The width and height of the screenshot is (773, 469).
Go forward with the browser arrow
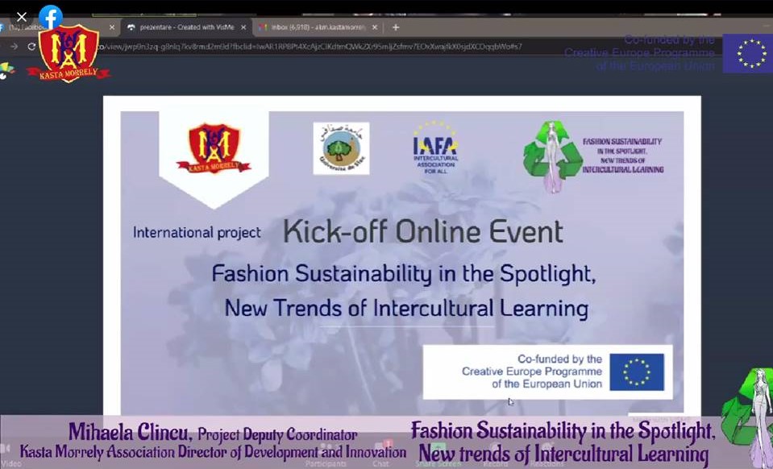point(14,46)
